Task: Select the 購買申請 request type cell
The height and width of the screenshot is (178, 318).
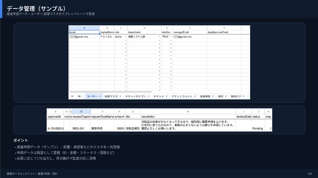Action: pyautogui.click(x=102, y=125)
